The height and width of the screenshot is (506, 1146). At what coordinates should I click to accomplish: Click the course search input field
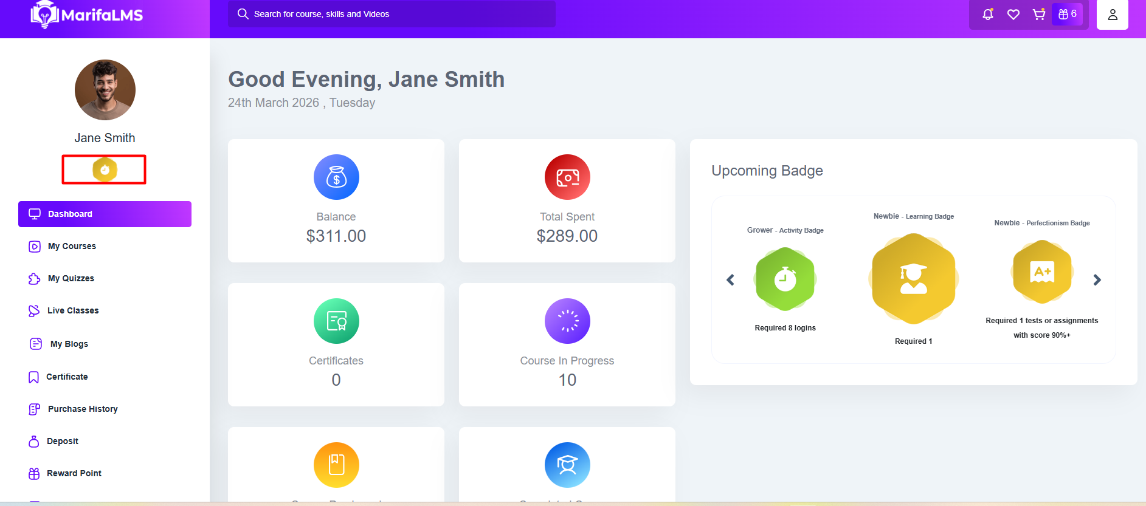point(392,14)
